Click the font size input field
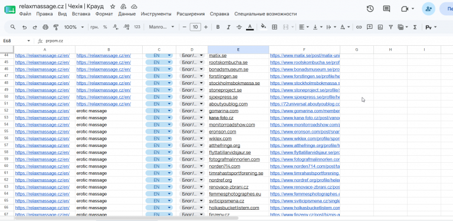Viewport: 453px width, 221px height. (195, 27)
